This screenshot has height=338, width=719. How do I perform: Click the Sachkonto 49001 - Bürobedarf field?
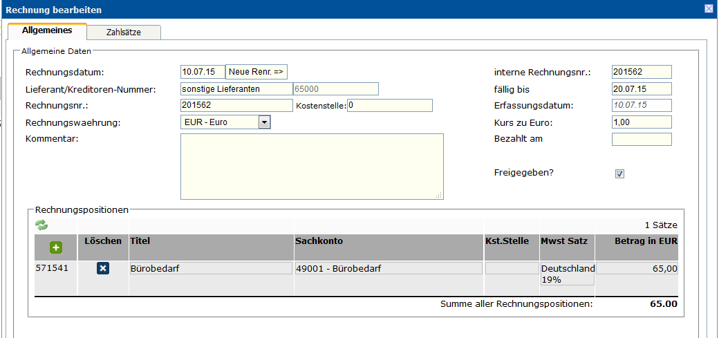(388, 268)
